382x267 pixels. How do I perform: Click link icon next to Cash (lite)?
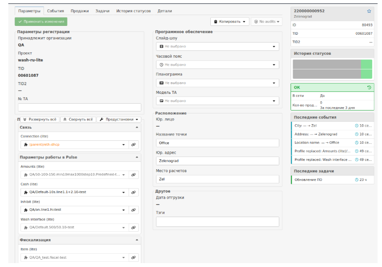134,192
